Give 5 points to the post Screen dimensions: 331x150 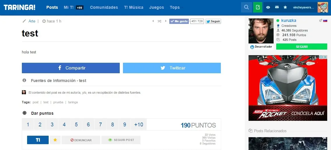76,124
